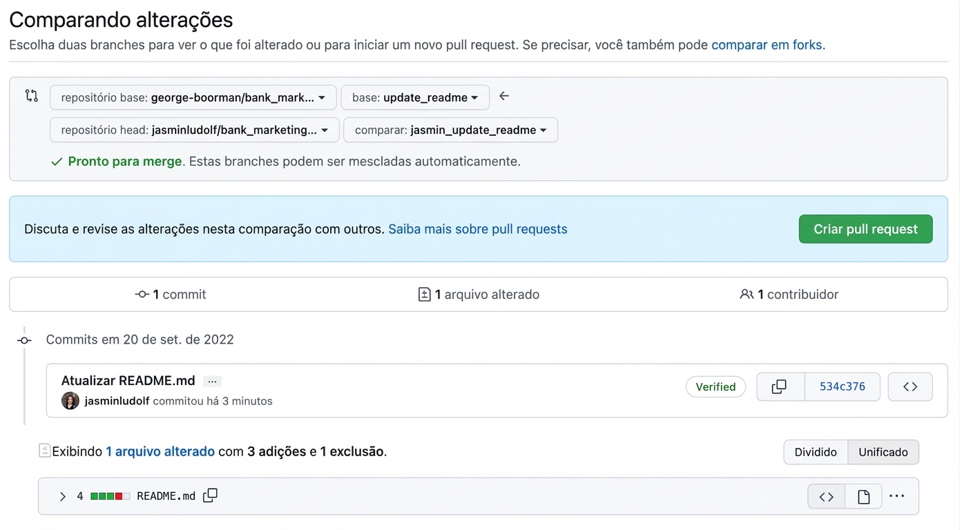The height and width of the screenshot is (530, 960).
Task: Click '1 arquivo alterado' link in diff summary
Action: pos(160,451)
